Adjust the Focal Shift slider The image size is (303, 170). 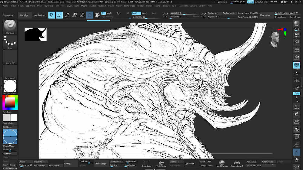coord(184,13)
